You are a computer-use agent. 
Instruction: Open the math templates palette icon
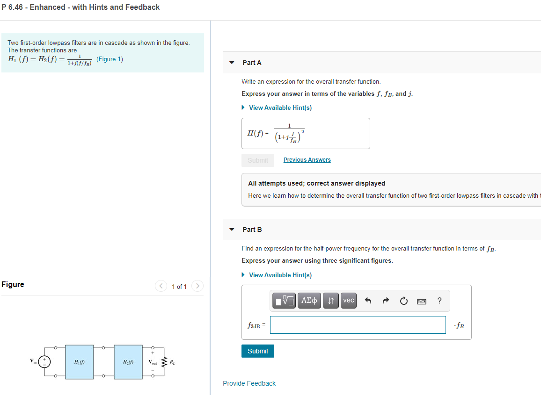coord(284,301)
